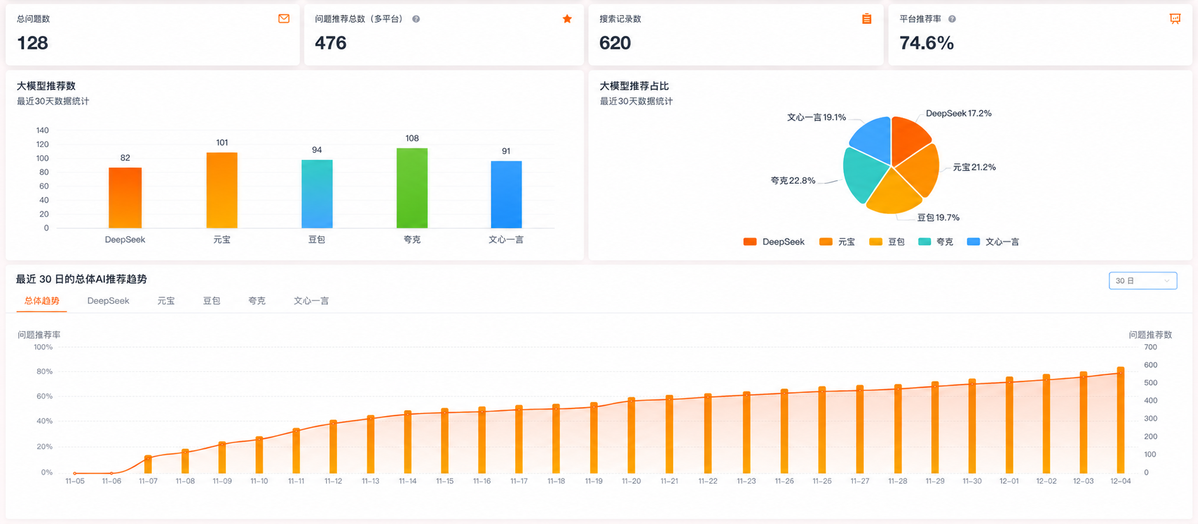The image size is (1198, 524).
Task: Click the trend bar for 11-12
Action: (x=333, y=447)
